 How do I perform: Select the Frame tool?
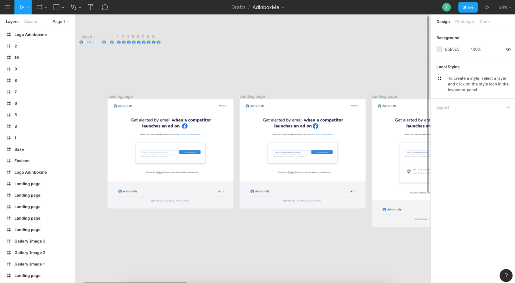tap(39, 7)
